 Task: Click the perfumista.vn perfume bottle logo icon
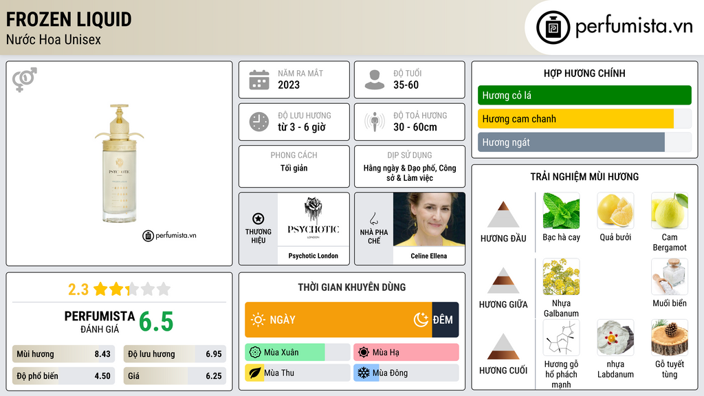[553, 27]
